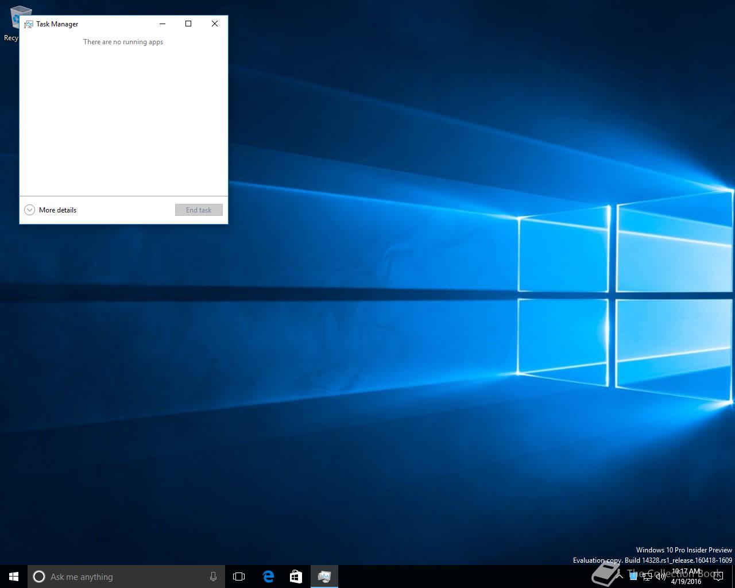735x588 pixels.
Task: Open the Windows Store taskbar icon
Action: [x=296, y=577]
